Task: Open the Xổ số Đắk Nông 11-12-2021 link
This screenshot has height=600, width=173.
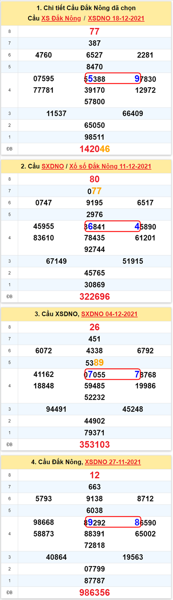Action: pos(110,166)
